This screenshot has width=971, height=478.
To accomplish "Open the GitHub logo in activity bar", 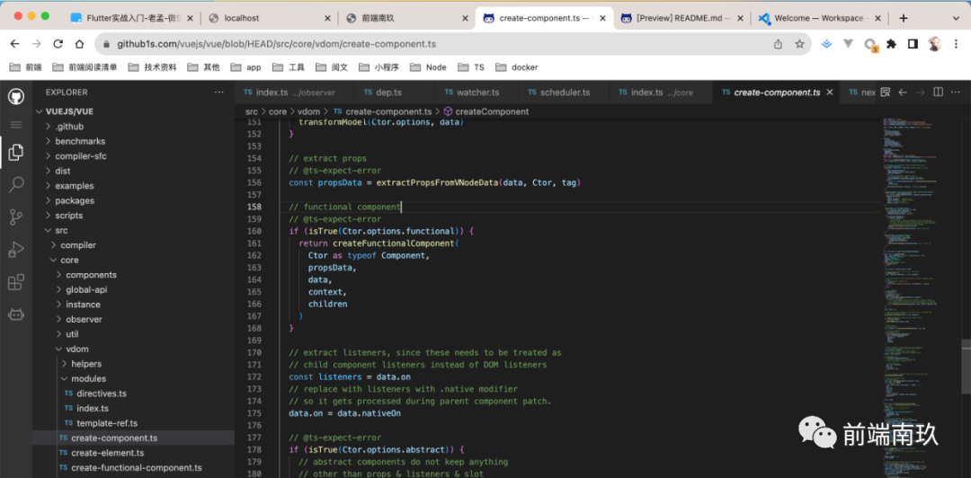I will 16,96.
